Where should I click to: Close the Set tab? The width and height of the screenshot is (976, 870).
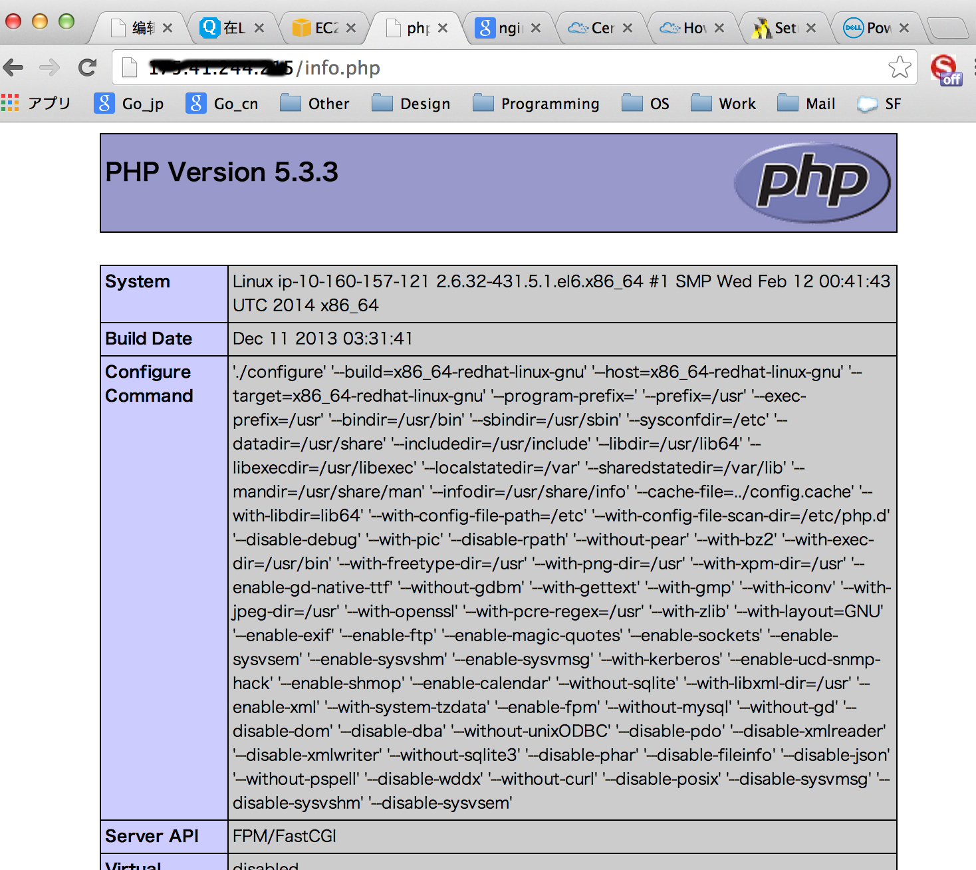click(811, 28)
